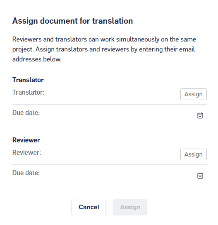The height and width of the screenshot is (225, 218).
Task: Click the bold Reviewer section heading
Action: tap(26, 140)
